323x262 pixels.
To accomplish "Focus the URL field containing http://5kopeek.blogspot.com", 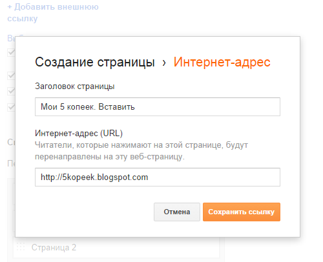I will coord(158,177).
